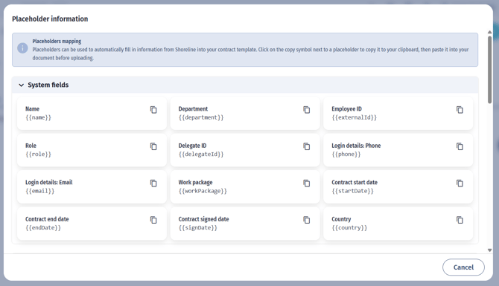Copy the Country placeholder

[x=460, y=220]
